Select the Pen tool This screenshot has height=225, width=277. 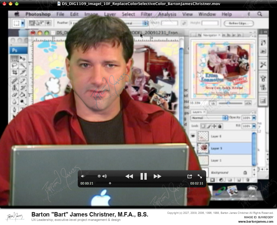14,110
